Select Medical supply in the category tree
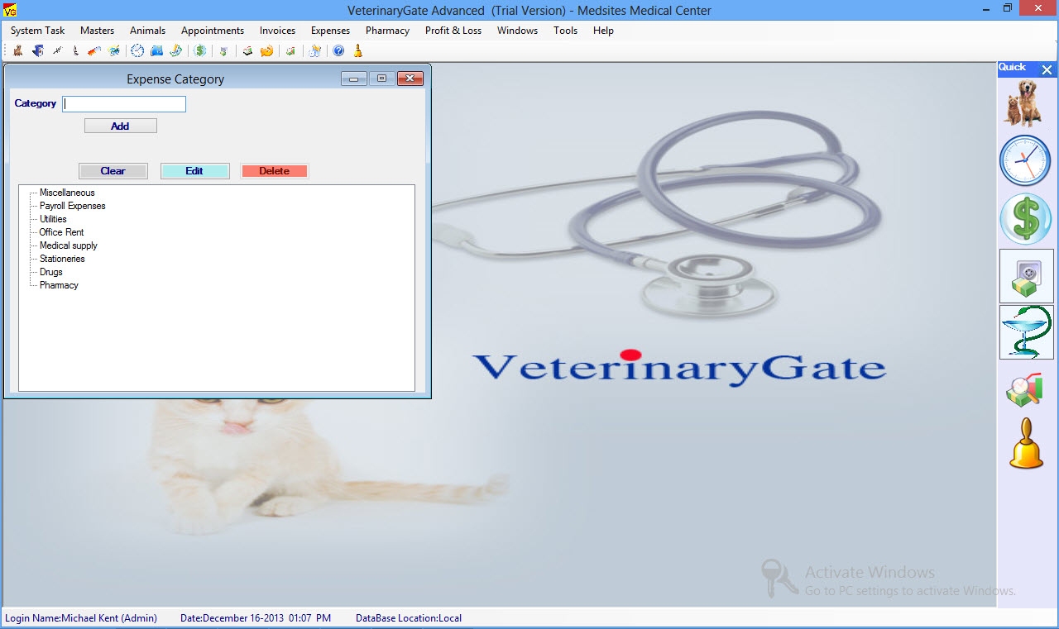Viewport: 1059px width, 629px height. (69, 245)
